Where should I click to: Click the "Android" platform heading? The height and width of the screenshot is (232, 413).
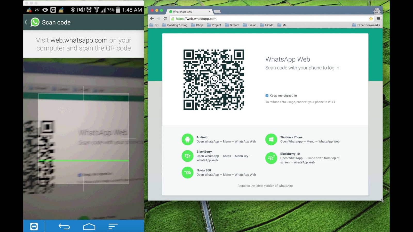pos(202,137)
